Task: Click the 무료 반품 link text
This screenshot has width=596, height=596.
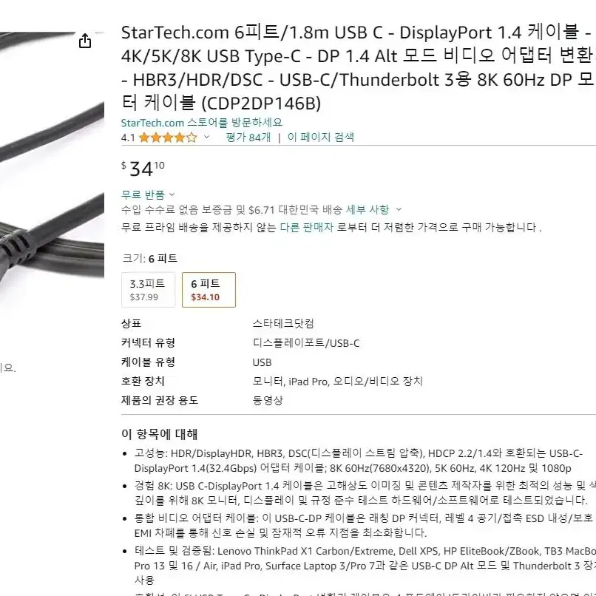Action: click(x=143, y=194)
